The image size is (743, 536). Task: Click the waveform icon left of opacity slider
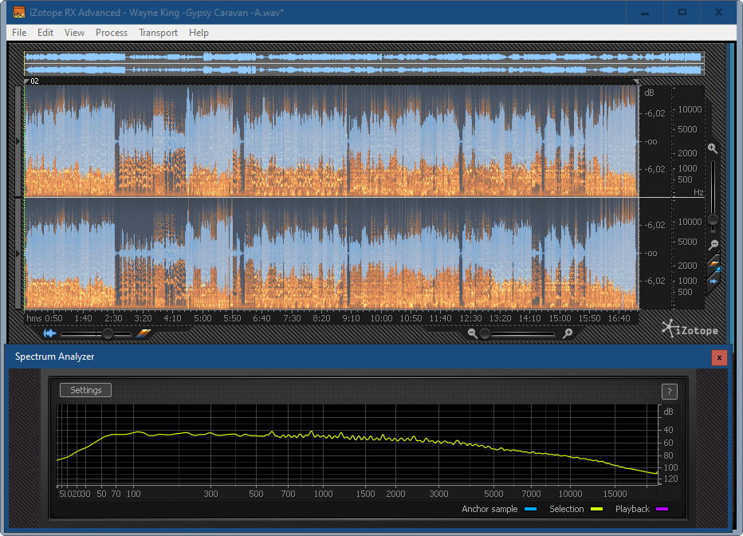click(51, 333)
